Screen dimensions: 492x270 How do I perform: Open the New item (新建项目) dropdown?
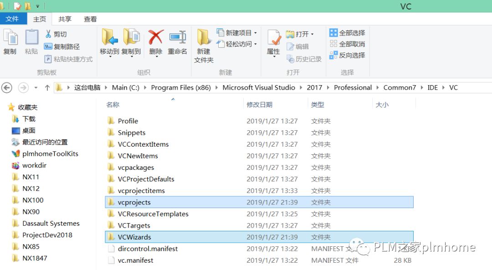[237, 33]
